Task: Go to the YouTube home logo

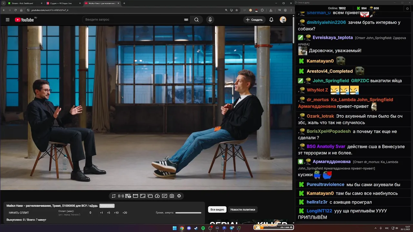Action: pyautogui.click(x=24, y=20)
